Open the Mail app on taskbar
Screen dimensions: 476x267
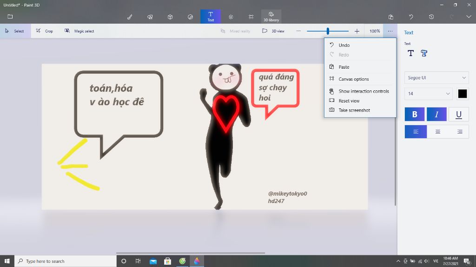coord(153,261)
